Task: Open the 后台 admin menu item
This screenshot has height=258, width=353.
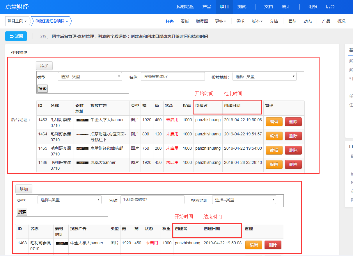Action: pos(330,7)
